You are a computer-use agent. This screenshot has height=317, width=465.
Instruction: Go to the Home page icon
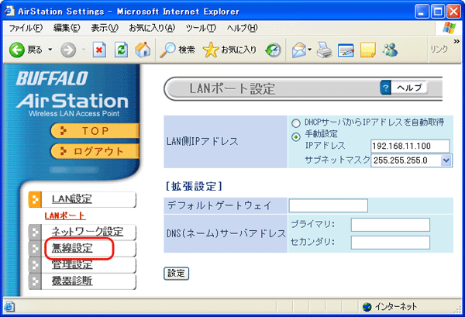[x=143, y=49]
